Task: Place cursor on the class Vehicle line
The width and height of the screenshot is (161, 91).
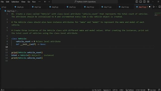Action: point(19,39)
